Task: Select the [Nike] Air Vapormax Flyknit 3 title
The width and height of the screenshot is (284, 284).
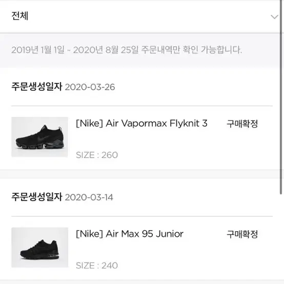Action: (141, 124)
